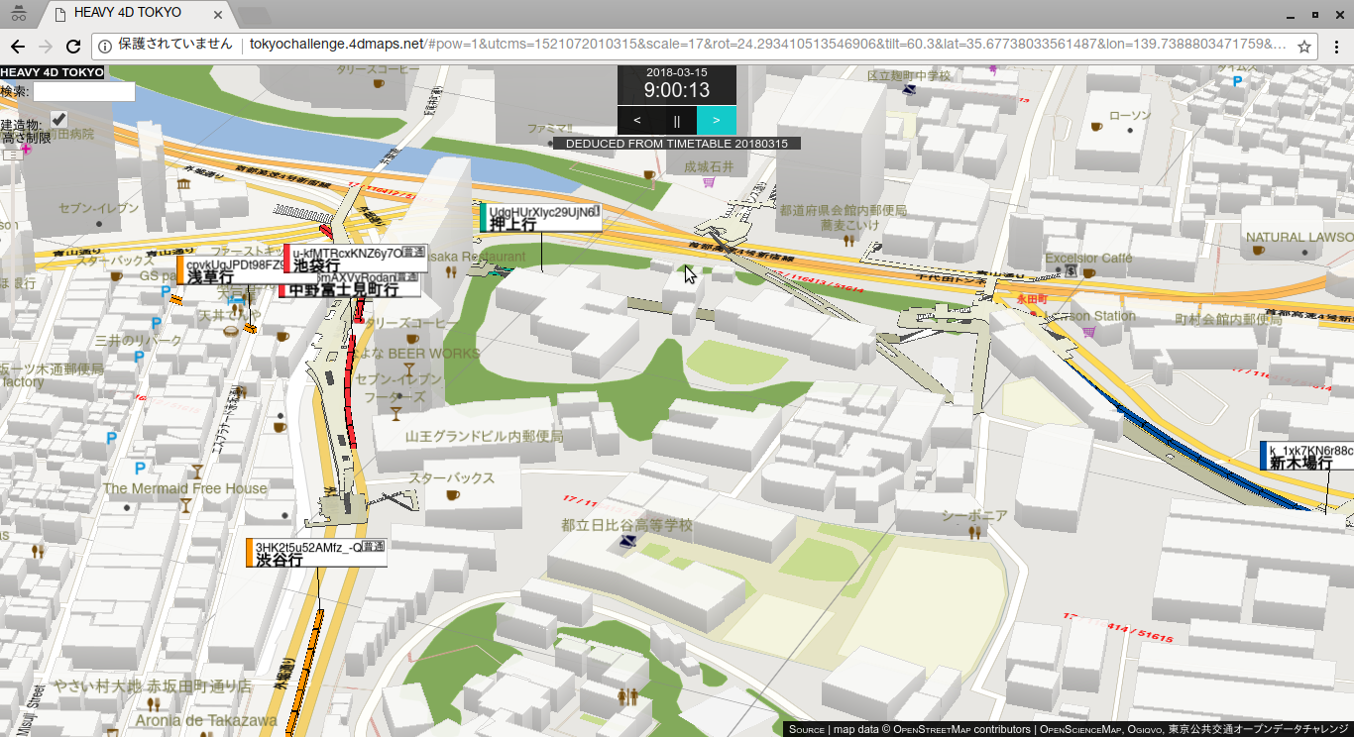Image resolution: width=1354 pixels, height=737 pixels.
Task: Select the HEAVY 4D TOKYO browser tab
Action: tap(139, 14)
